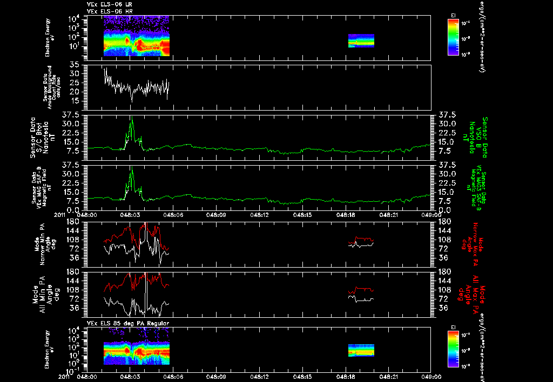This screenshot has width=553, height=382.
Task: Click the red All Max PA trace near 048:18
Action: (x=361, y=290)
